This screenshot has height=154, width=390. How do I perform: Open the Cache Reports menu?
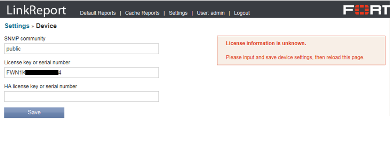142,13
